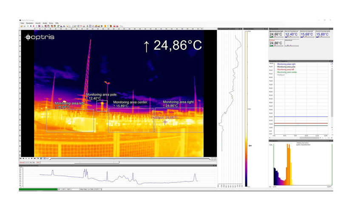Click the grey circle toolbar icon
The width and height of the screenshot is (352, 210).
pyautogui.click(x=37, y=26)
